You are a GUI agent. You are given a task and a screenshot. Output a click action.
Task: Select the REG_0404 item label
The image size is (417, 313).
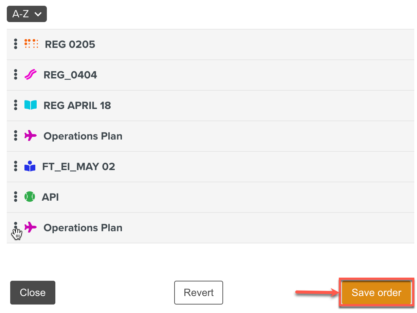point(70,75)
